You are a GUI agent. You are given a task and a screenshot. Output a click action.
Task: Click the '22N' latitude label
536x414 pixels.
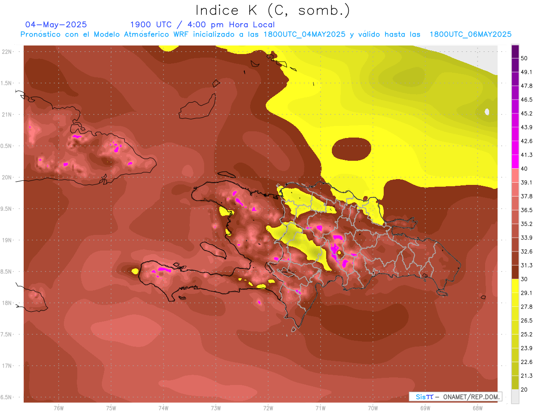click(7, 51)
